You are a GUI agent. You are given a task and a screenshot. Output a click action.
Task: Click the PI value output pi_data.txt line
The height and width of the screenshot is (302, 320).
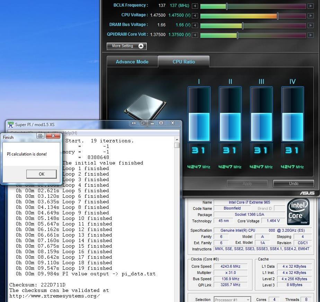tap(86, 274)
